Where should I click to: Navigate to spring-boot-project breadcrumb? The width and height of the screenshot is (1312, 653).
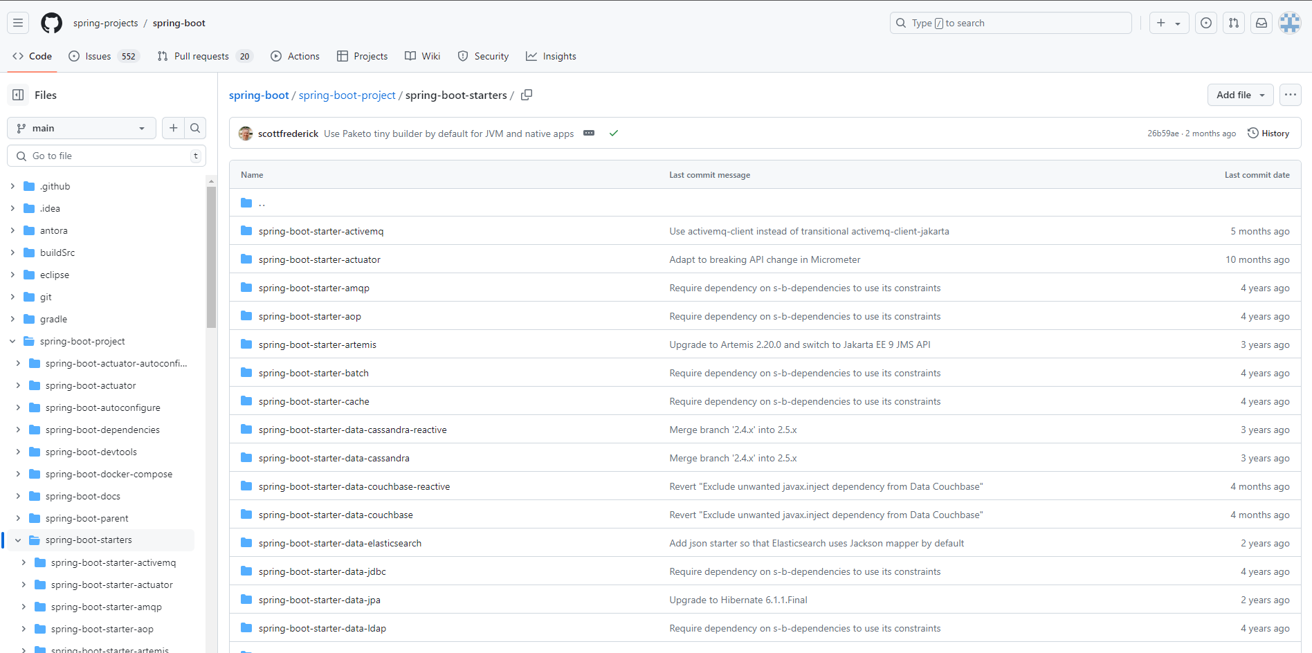[x=347, y=95]
